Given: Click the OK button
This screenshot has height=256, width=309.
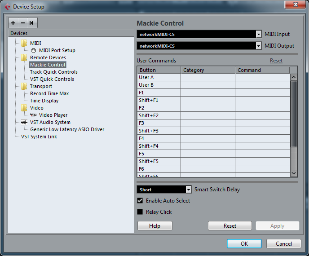Looking at the screenshot, I should coord(244,244).
